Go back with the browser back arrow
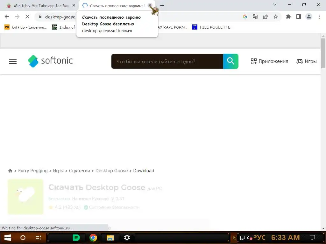Image resolution: width=326 pixels, height=244 pixels. [x=7, y=17]
